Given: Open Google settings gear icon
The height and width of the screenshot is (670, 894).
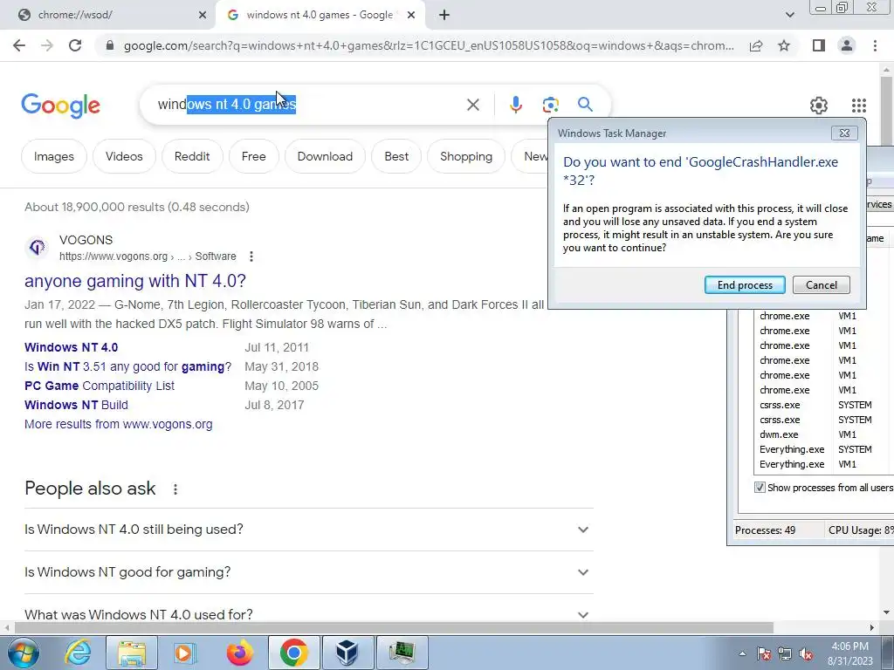Looking at the screenshot, I should coord(819,106).
